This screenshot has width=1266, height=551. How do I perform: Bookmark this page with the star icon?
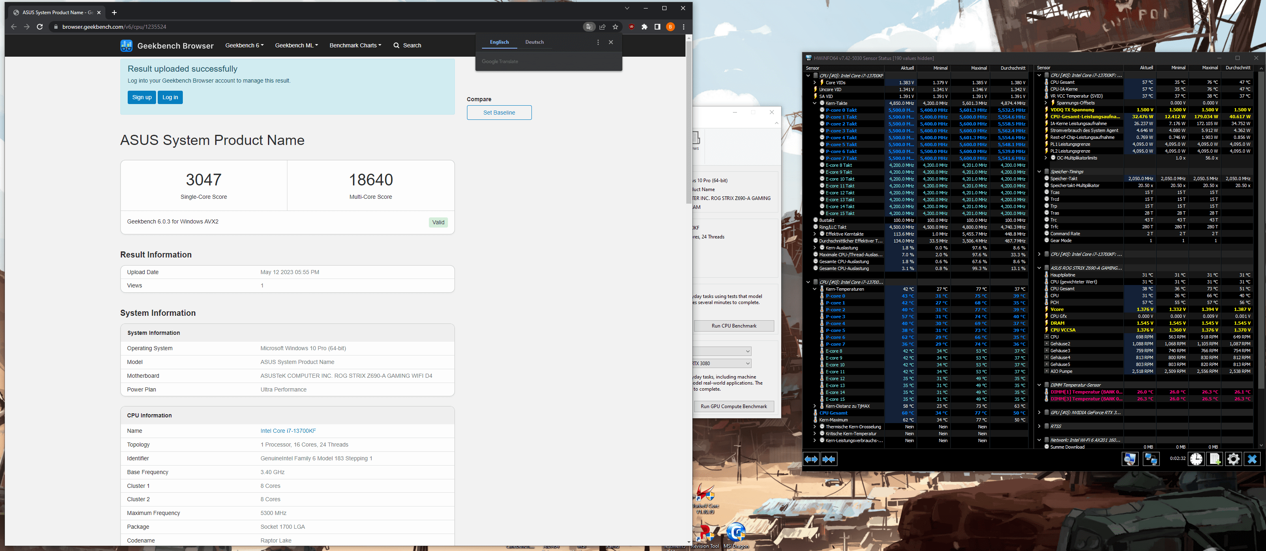pos(615,27)
